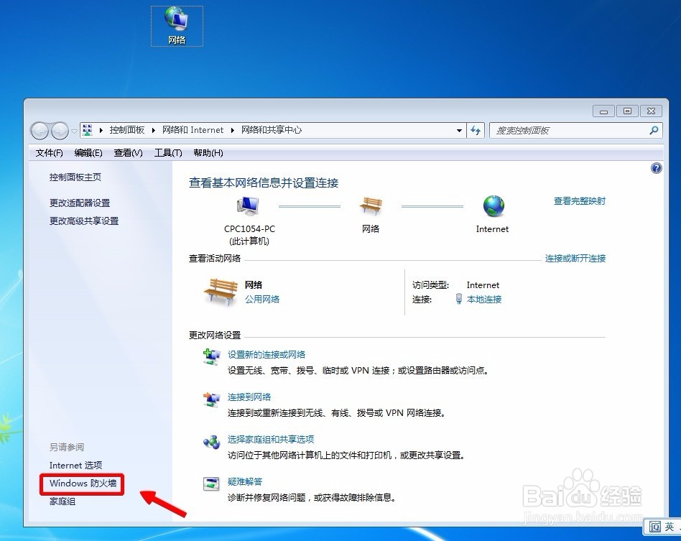
Task: Open the address bar history dropdown
Action: [x=459, y=130]
